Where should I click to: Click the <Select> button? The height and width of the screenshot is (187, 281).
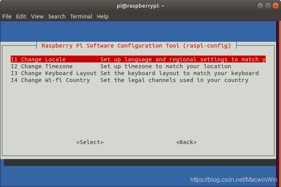click(x=90, y=142)
